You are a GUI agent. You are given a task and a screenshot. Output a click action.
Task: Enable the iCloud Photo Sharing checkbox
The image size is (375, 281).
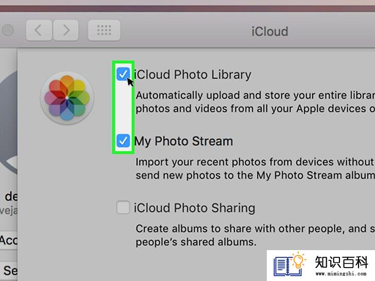pyautogui.click(x=123, y=207)
